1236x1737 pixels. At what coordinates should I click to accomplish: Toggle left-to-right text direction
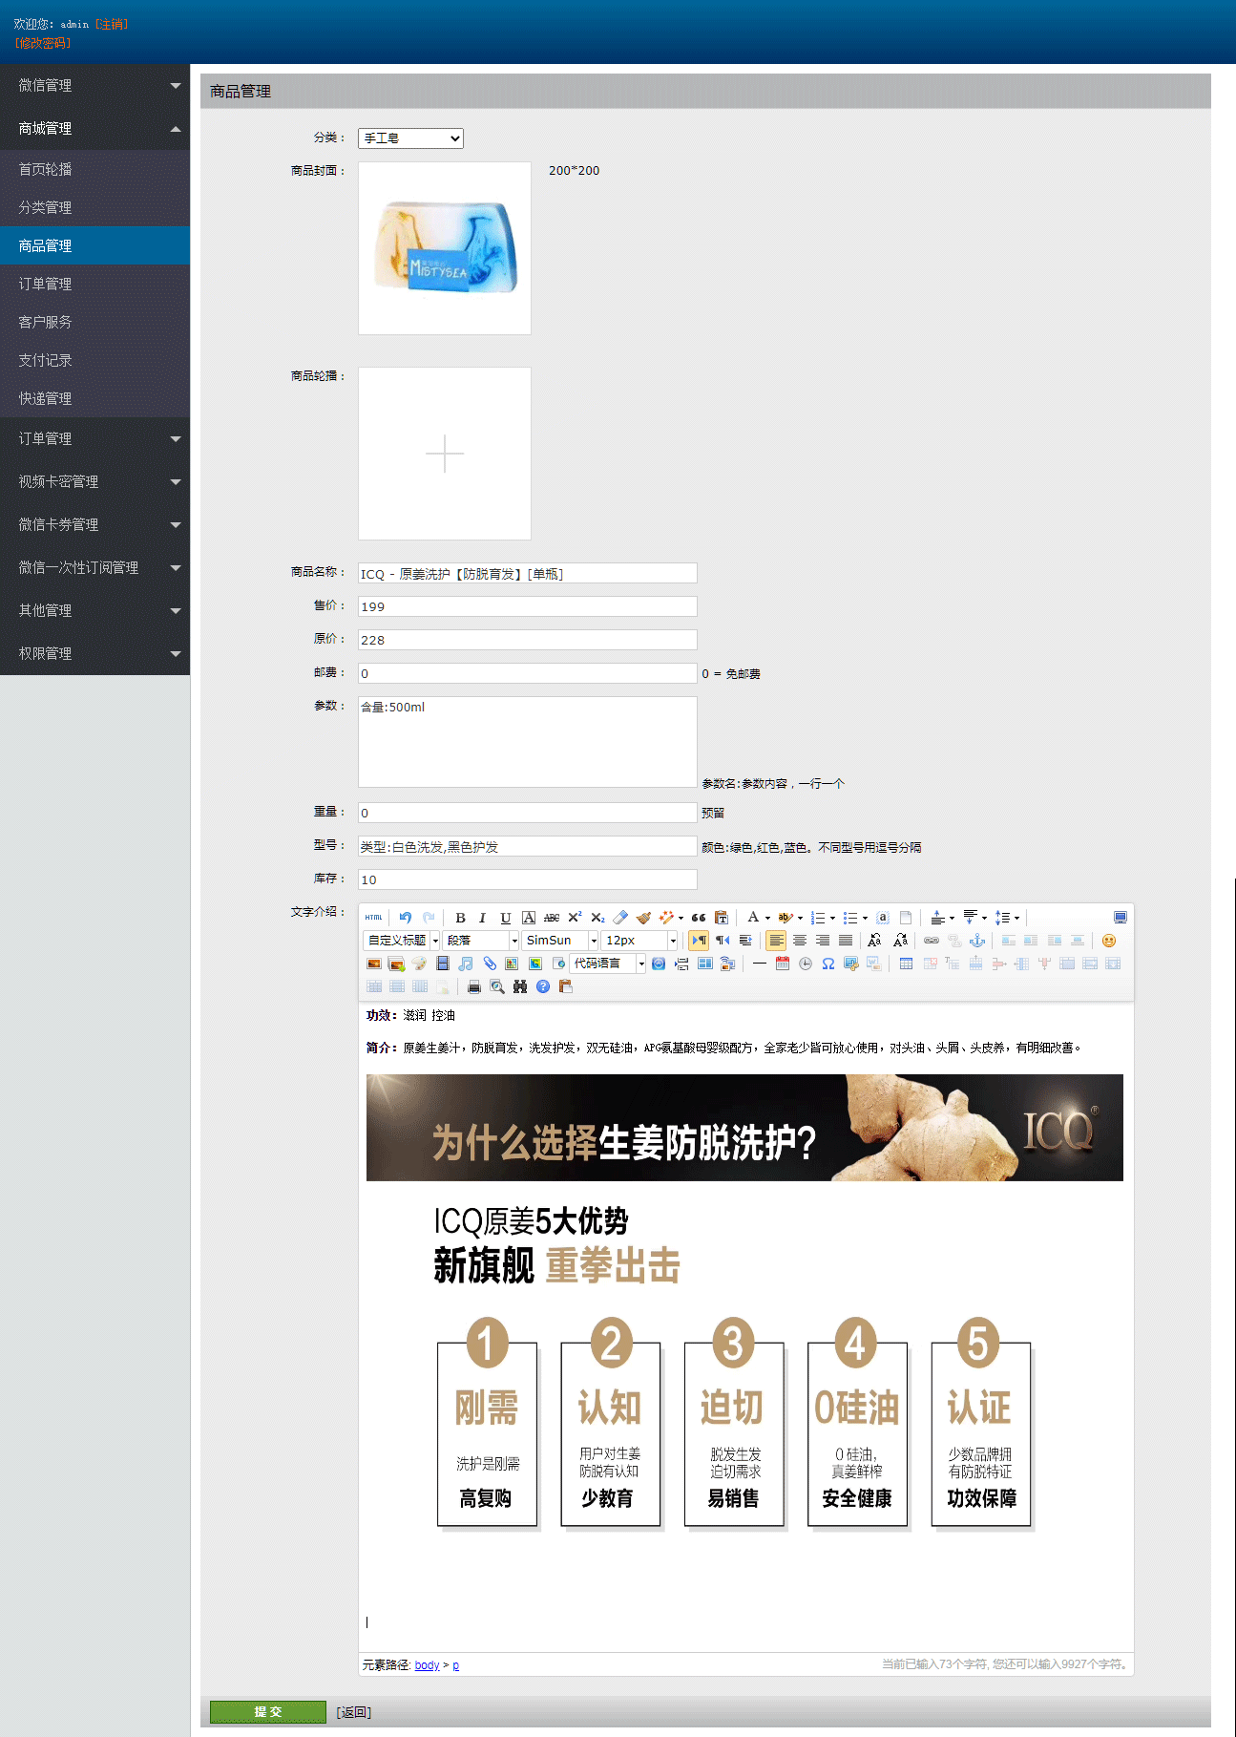coord(700,941)
